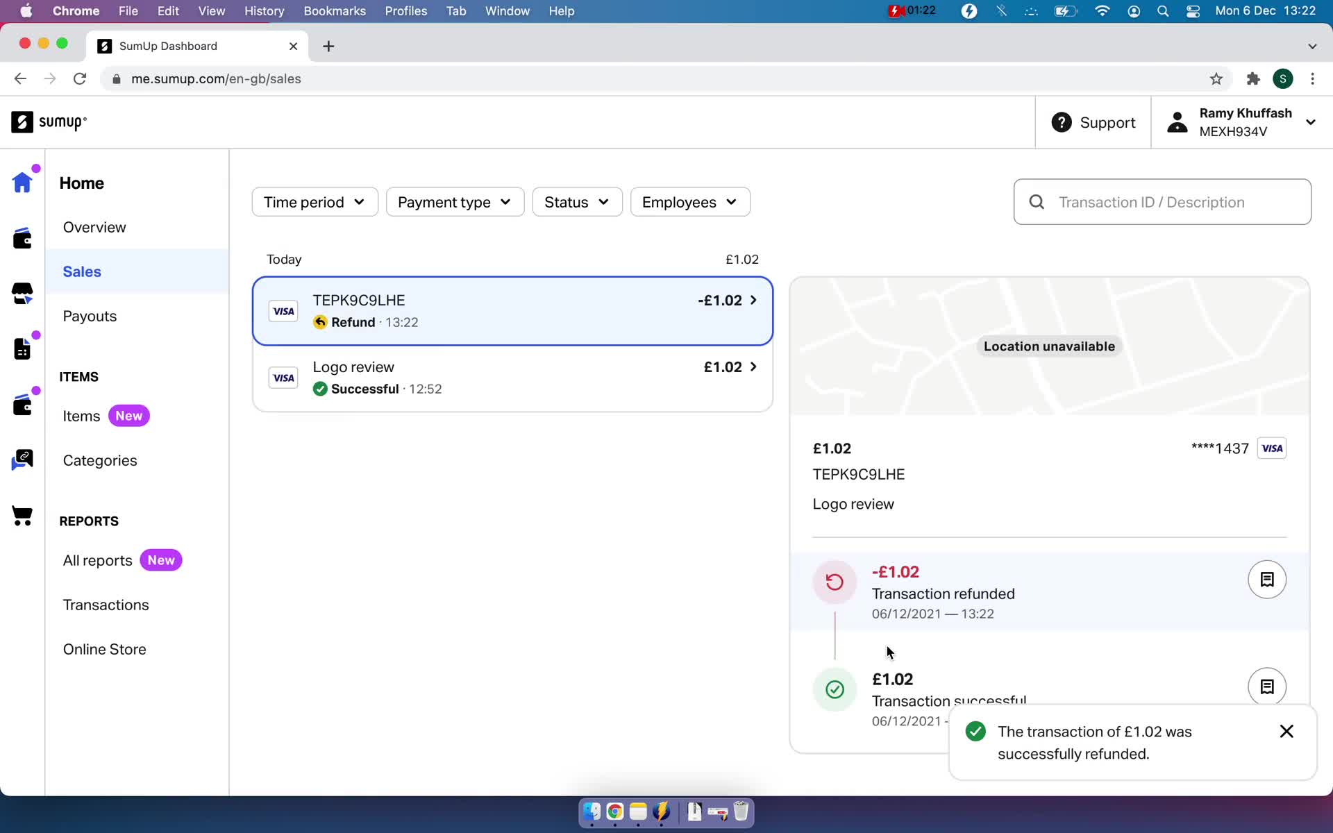Image resolution: width=1333 pixels, height=833 pixels.
Task: Open Chrome Profiles menu
Action: tap(406, 11)
